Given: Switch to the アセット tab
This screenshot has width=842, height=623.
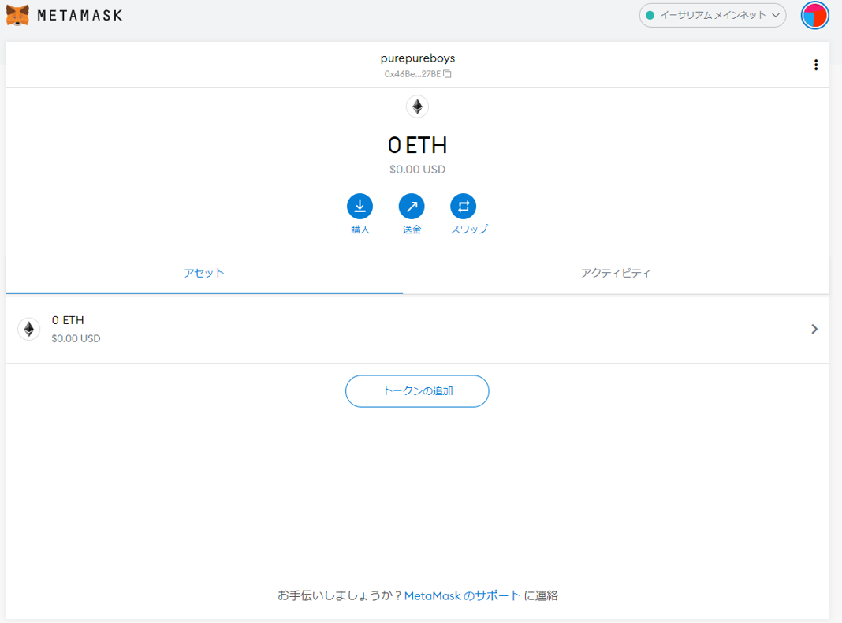Looking at the screenshot, I should (x=204, y=273).
